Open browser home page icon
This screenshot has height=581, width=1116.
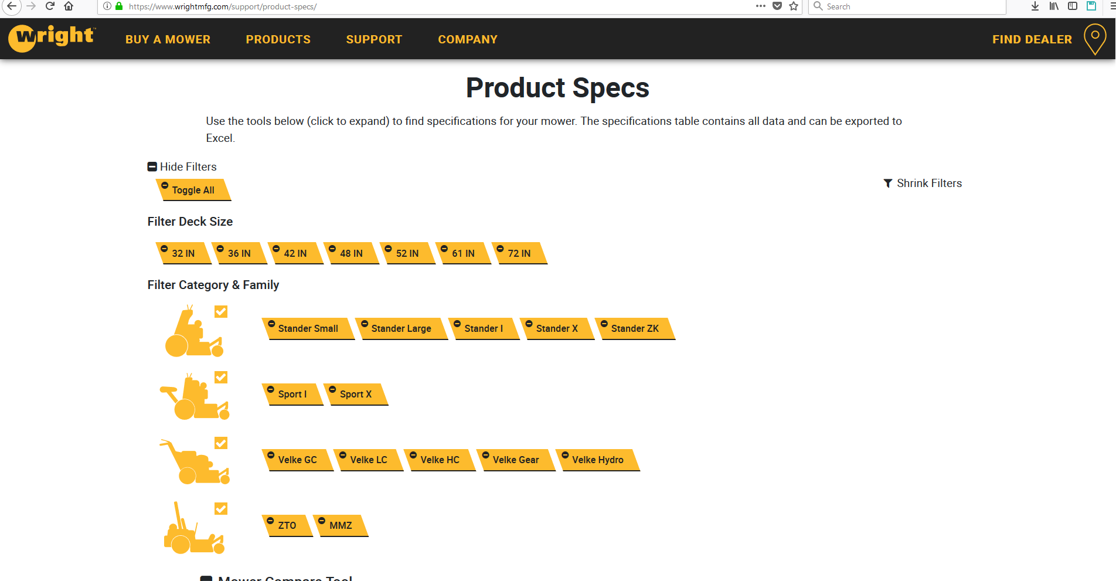pos(69,6)
